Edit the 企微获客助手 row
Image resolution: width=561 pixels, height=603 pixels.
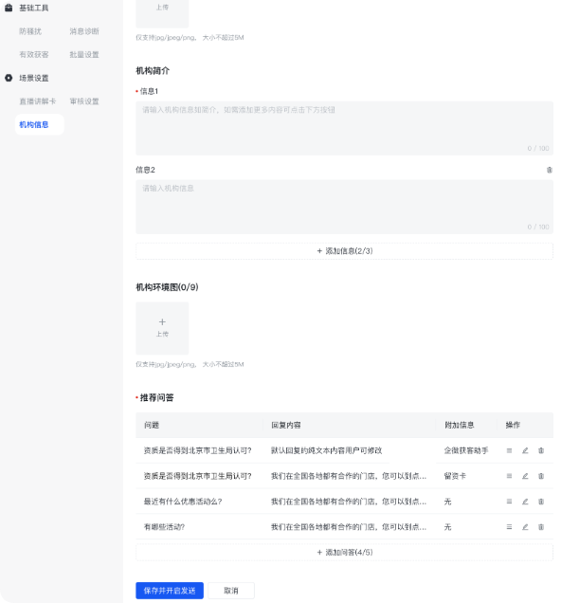pos(525,450)
